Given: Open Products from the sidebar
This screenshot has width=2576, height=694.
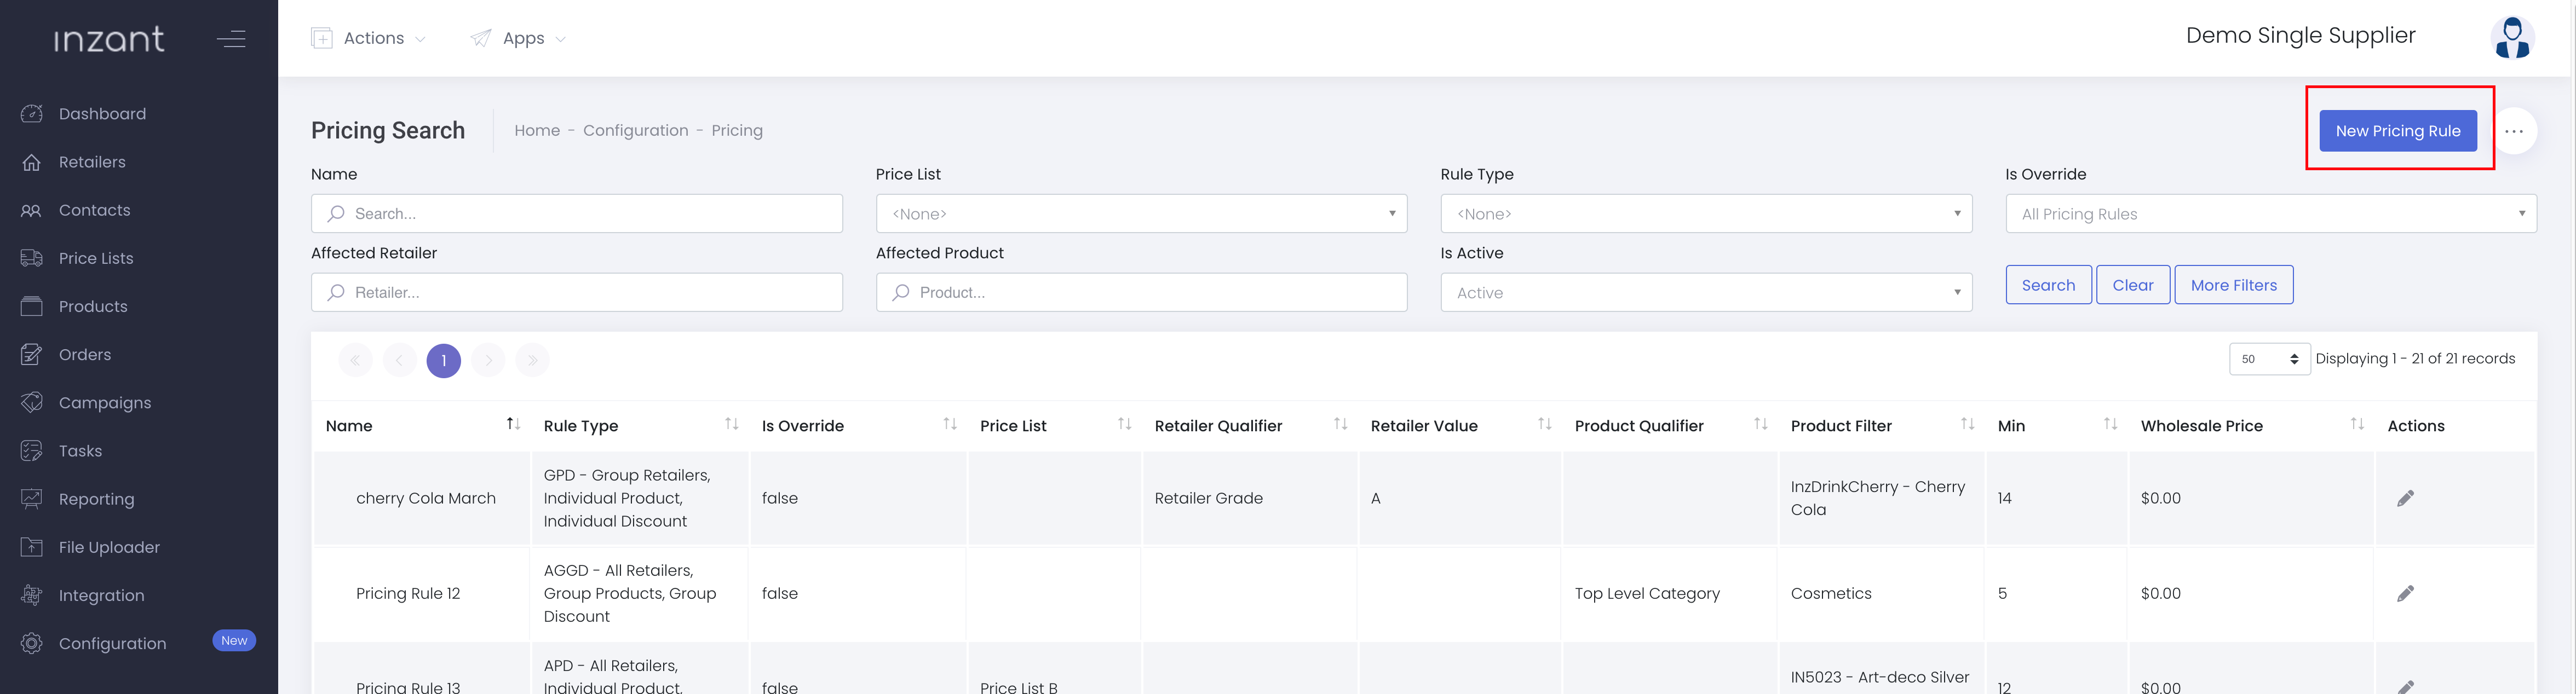Looking at the screenshot, I should click(x=93, y=306).
